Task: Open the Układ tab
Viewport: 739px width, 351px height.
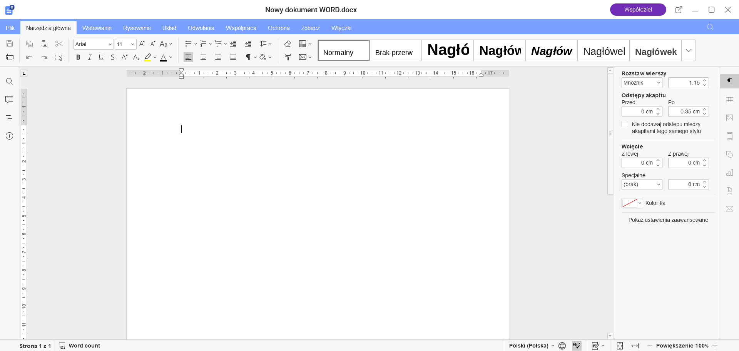Action: point(169,28)
